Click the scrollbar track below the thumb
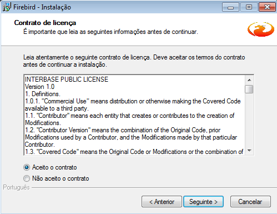This screenshot has height=214, width=277. pos(249,120)
